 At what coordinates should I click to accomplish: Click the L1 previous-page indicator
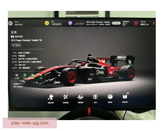pyautogui.click(x=68, y=90)
